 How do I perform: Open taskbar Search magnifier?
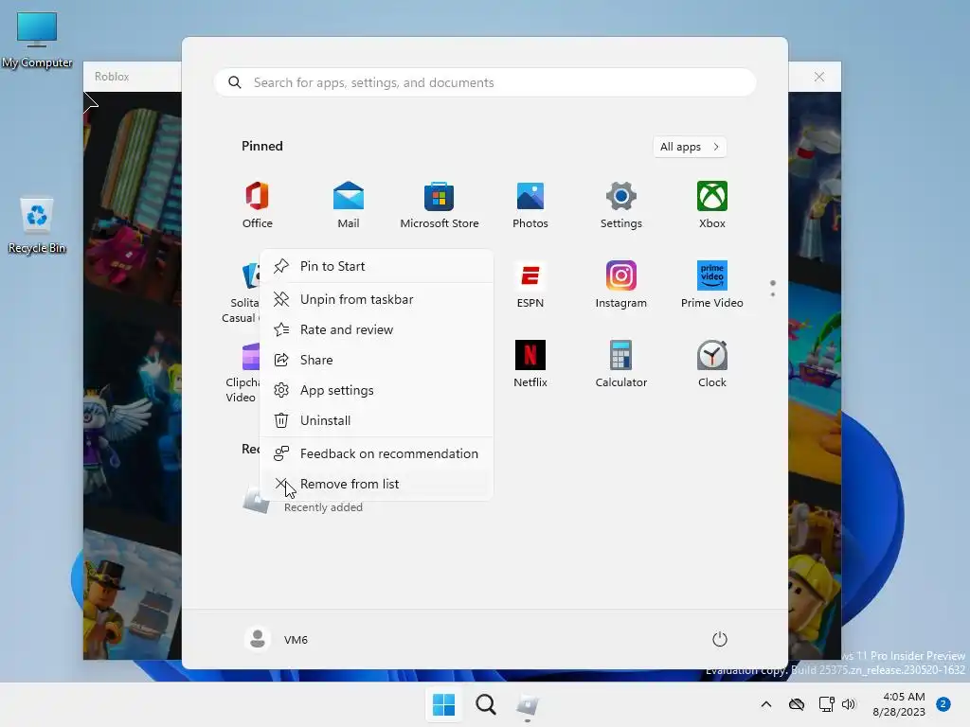point(486,704)
